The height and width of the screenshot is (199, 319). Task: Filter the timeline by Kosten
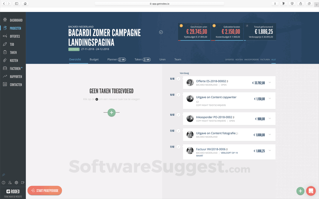pyautogui.click(x=239, y=60)
